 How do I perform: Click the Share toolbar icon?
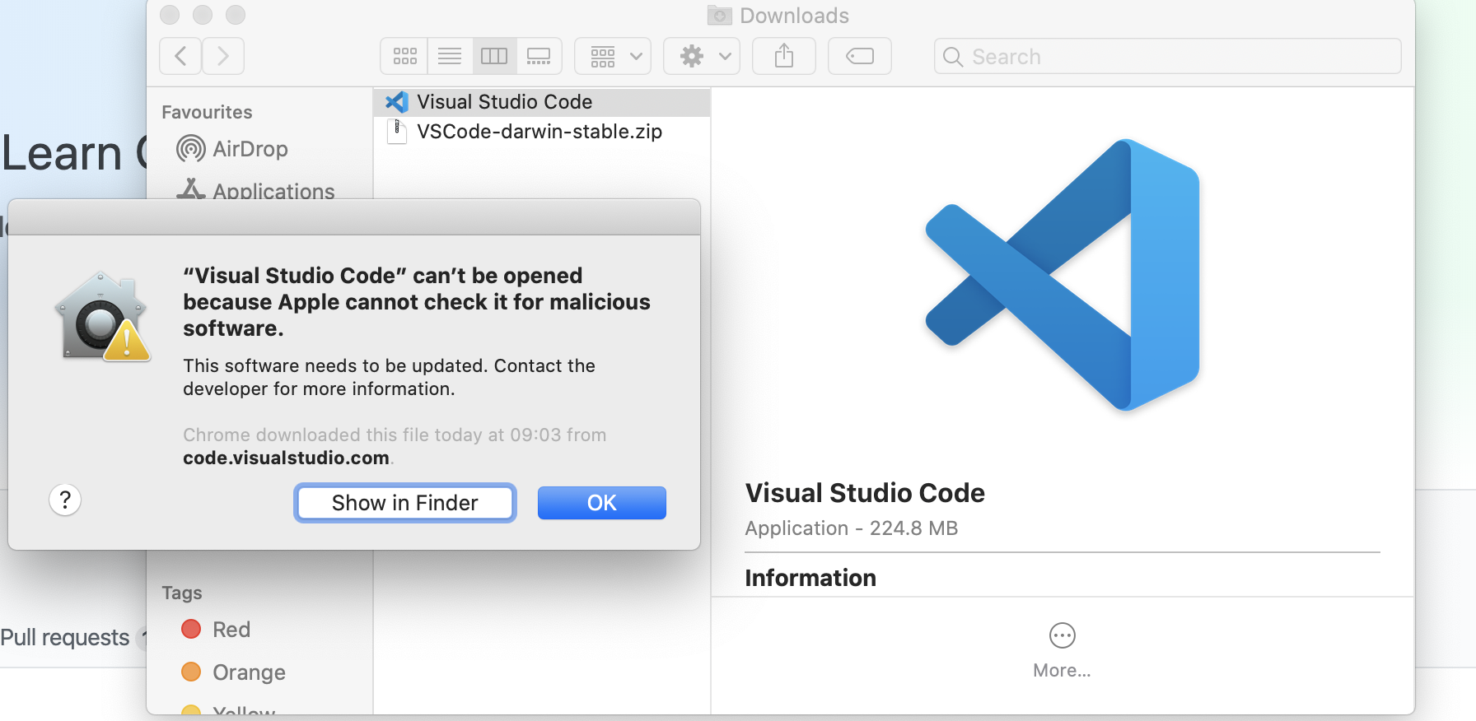point(784,56)
